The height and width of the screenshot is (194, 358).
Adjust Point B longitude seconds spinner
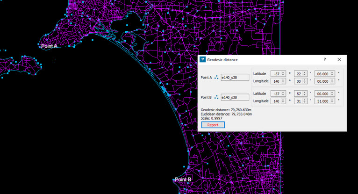click(325, 101)
